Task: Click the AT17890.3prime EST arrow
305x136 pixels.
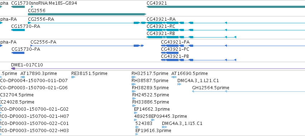Action: pyautogui.click(x=23, y=77)
